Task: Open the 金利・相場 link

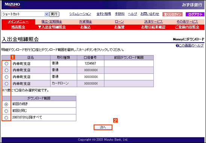Action: 104,14
